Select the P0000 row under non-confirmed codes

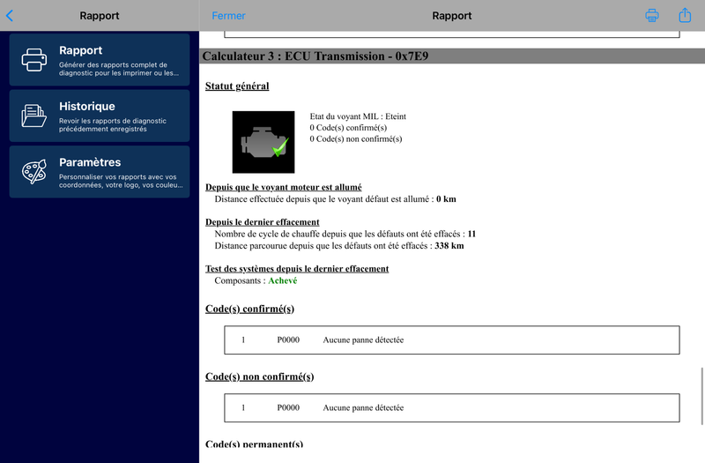coord(452,408)
